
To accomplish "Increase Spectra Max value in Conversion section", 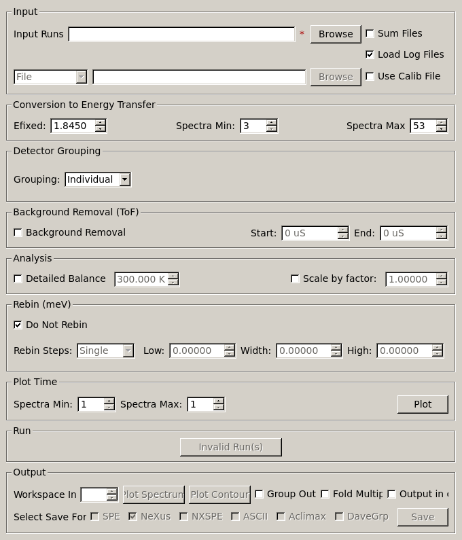I will click(442, 122).
